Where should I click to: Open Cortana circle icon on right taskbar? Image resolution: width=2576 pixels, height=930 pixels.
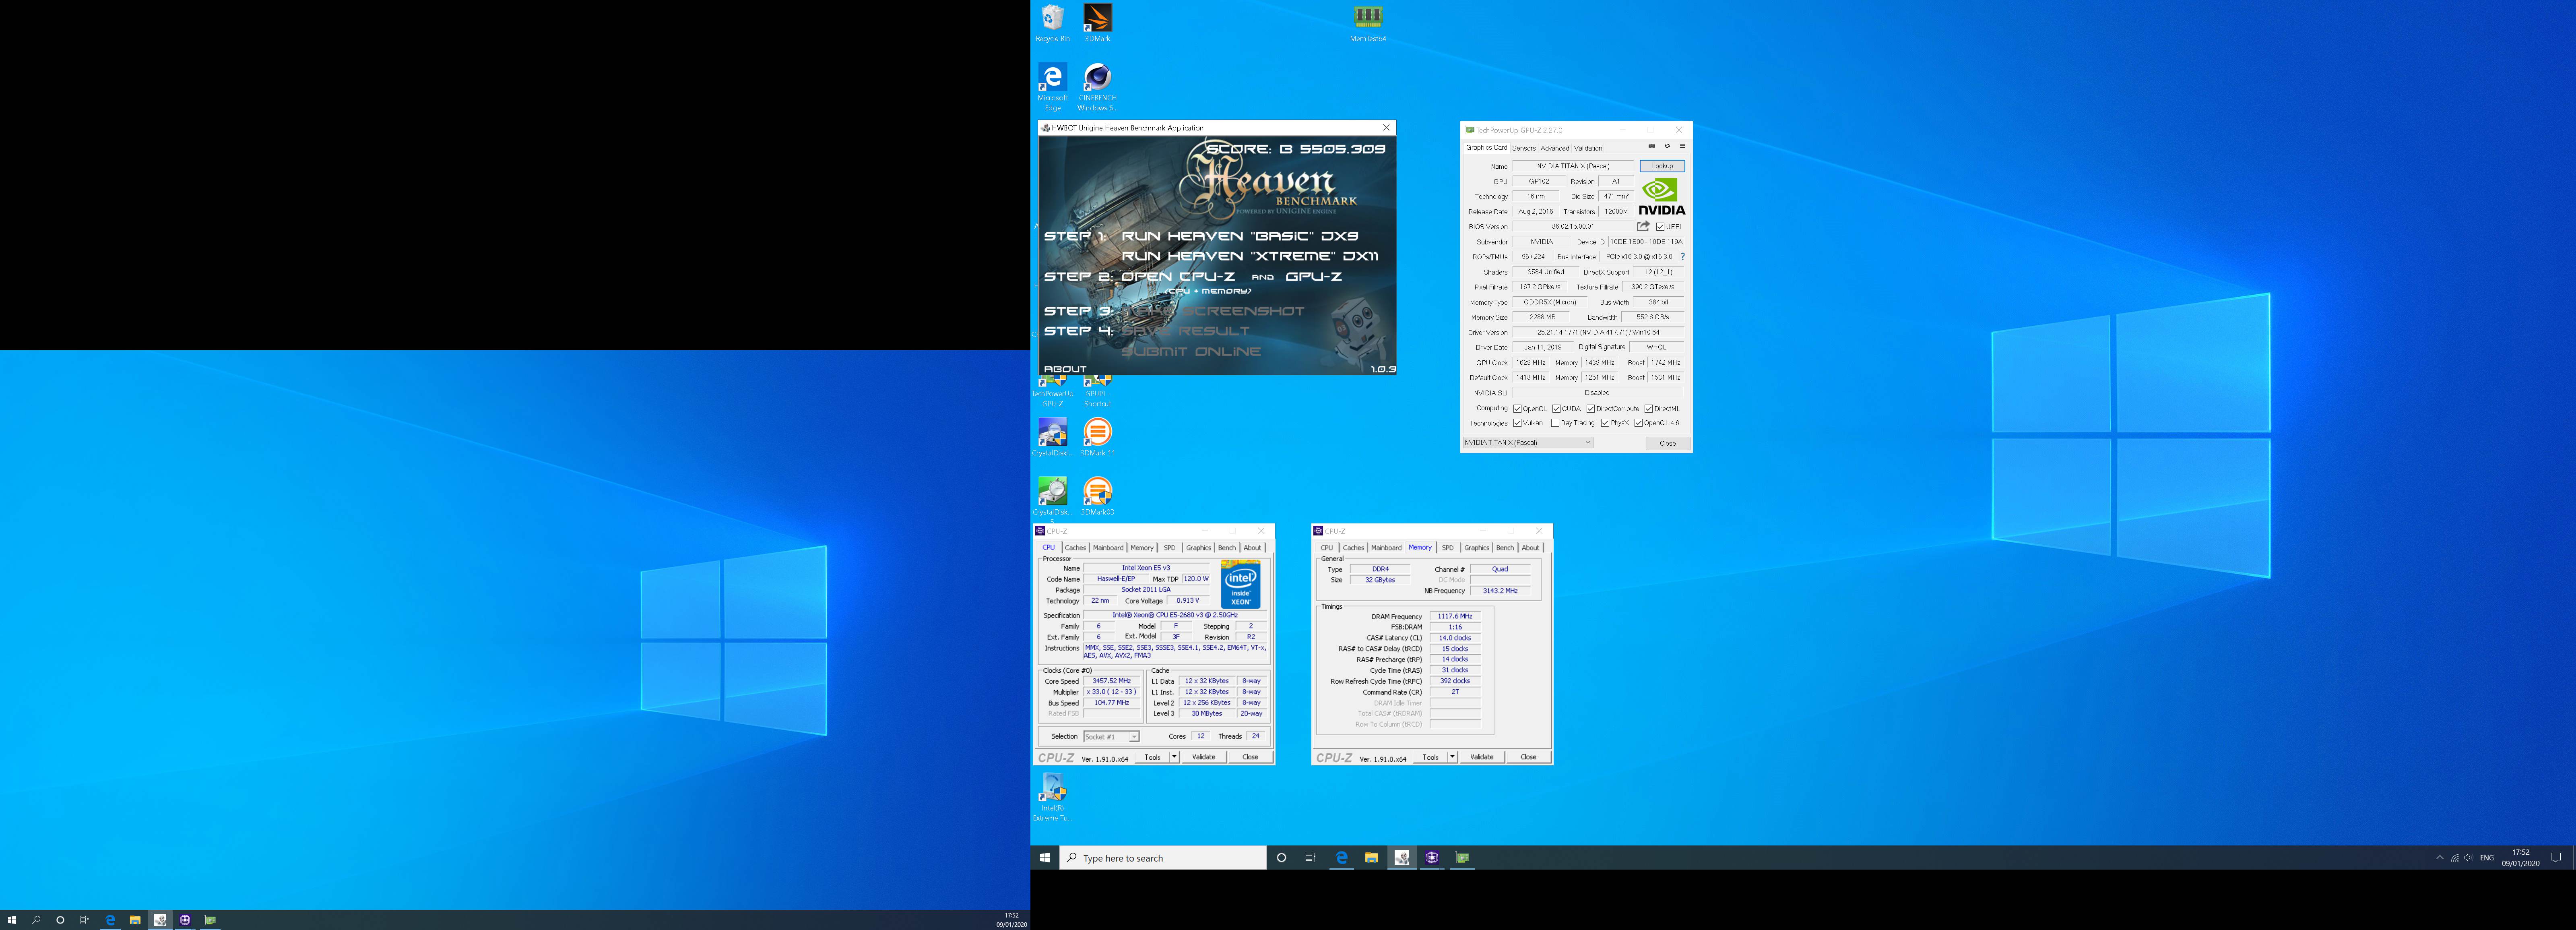coord(1281,858)
